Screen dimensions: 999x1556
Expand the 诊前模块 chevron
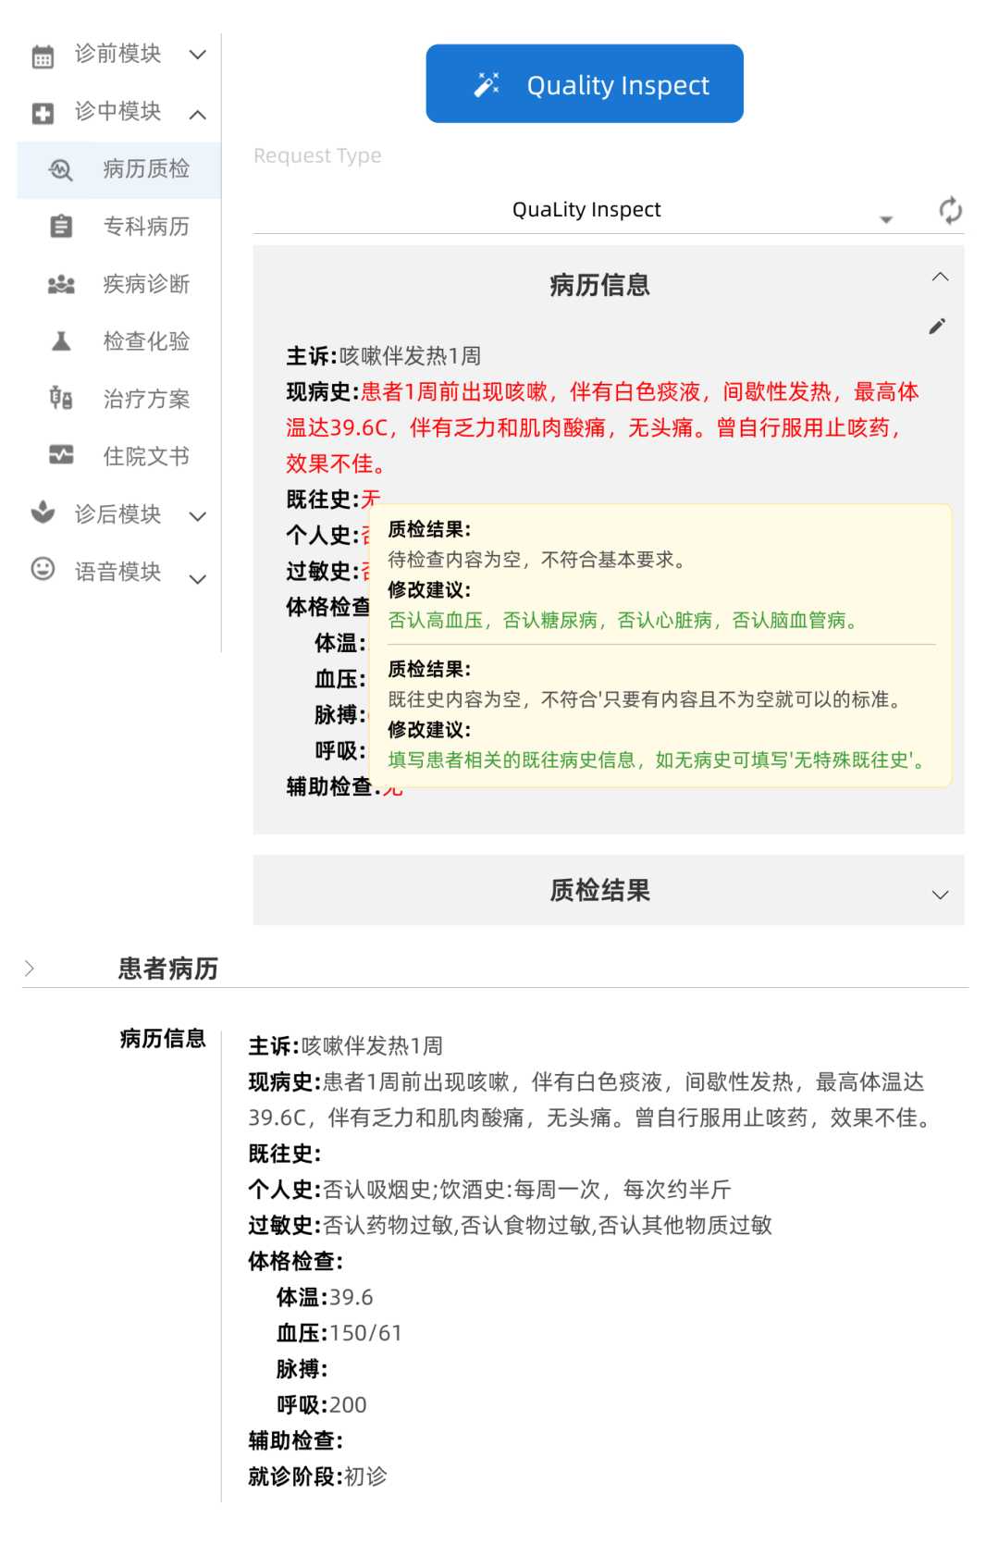(197, 55)
